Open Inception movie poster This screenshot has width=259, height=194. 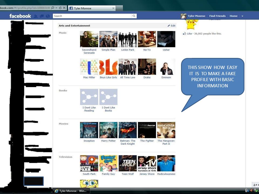pyautogui.click(x=89, y=130)
